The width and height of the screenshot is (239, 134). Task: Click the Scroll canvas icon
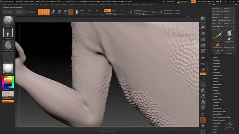tap(203, 28)
